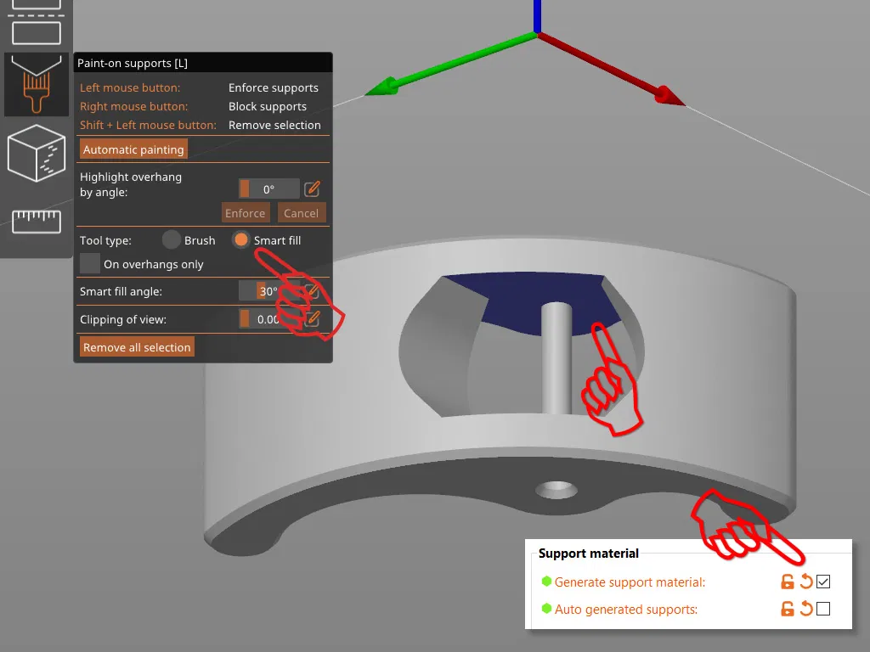Viewport: 870px width, 652px height.
Task: Click the Enforce supports text
Action: (274, 87)
